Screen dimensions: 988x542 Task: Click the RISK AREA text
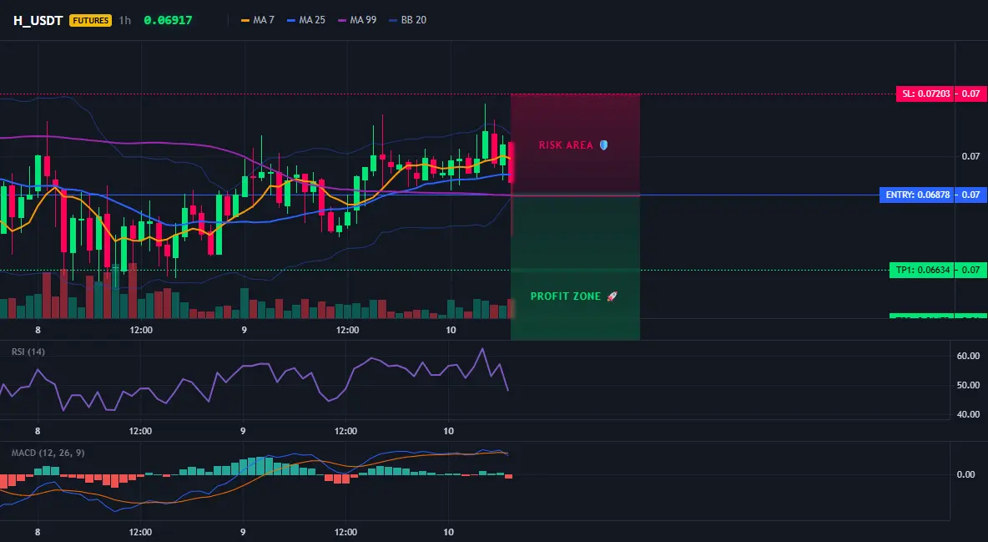566,145
